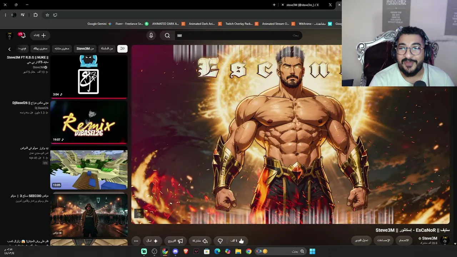
Task: Open Microsoft Edge from the taskbar
Action: 217,251
